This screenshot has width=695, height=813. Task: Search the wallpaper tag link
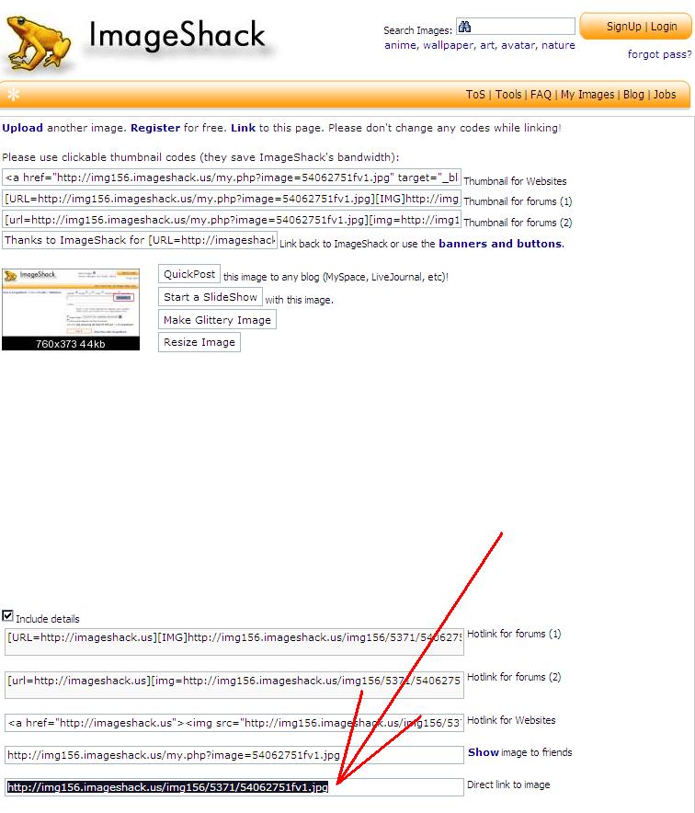449,45
